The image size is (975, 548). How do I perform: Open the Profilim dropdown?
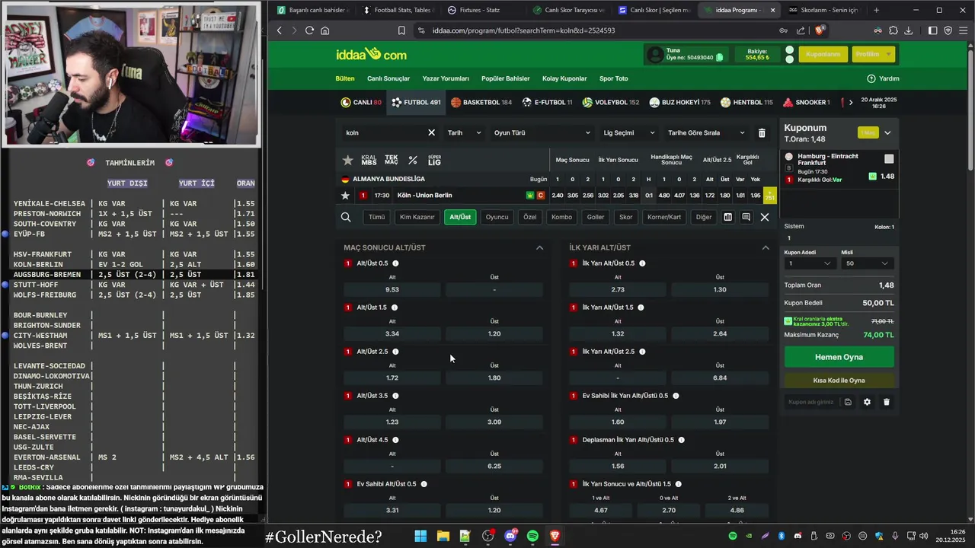click(873, 54)
